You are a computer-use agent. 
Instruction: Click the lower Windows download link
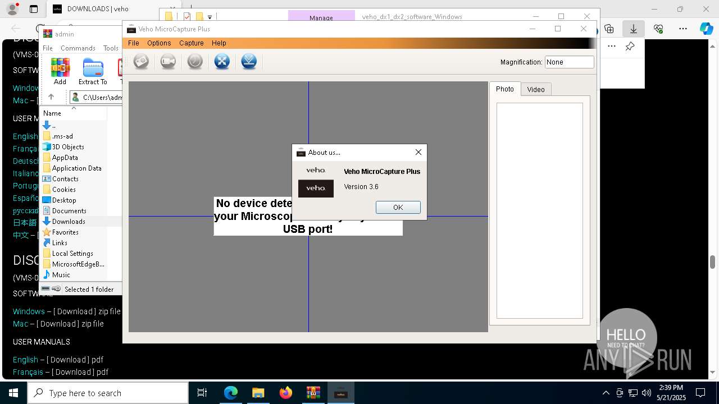click(29, 311)
